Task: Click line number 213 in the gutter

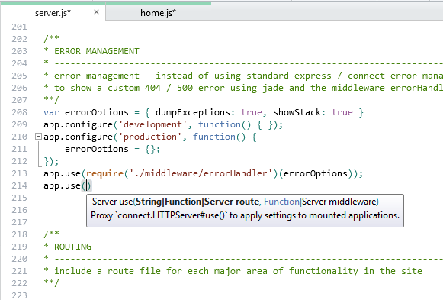Action: (20, 173)
